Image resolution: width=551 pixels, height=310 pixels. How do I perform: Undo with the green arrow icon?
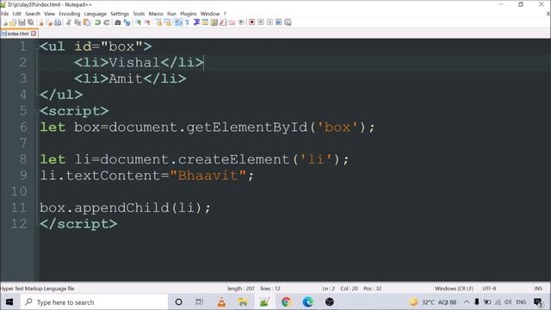[x=97, y=22]
